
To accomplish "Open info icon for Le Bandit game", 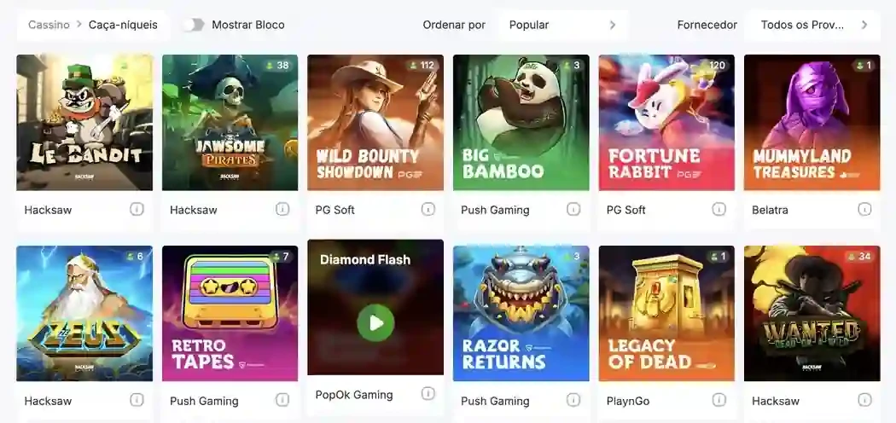I will (137, 210).
